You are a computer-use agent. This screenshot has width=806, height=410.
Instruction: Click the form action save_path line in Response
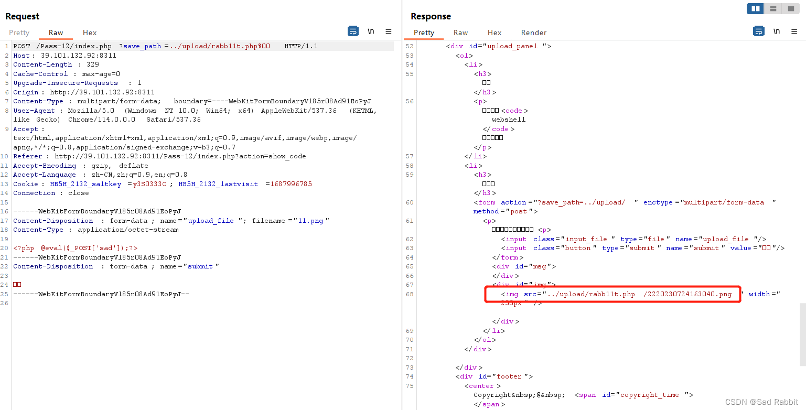pos(625,202)
